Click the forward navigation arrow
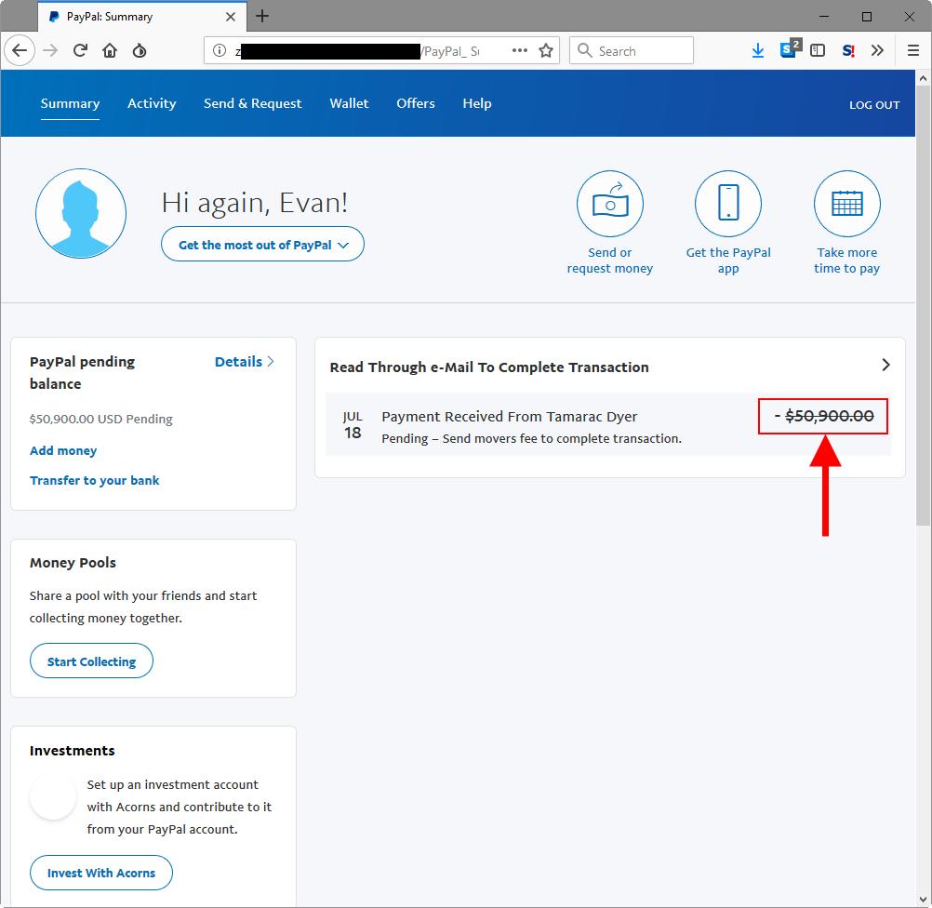This screenshot has width=932, height=908. [50, 50]
